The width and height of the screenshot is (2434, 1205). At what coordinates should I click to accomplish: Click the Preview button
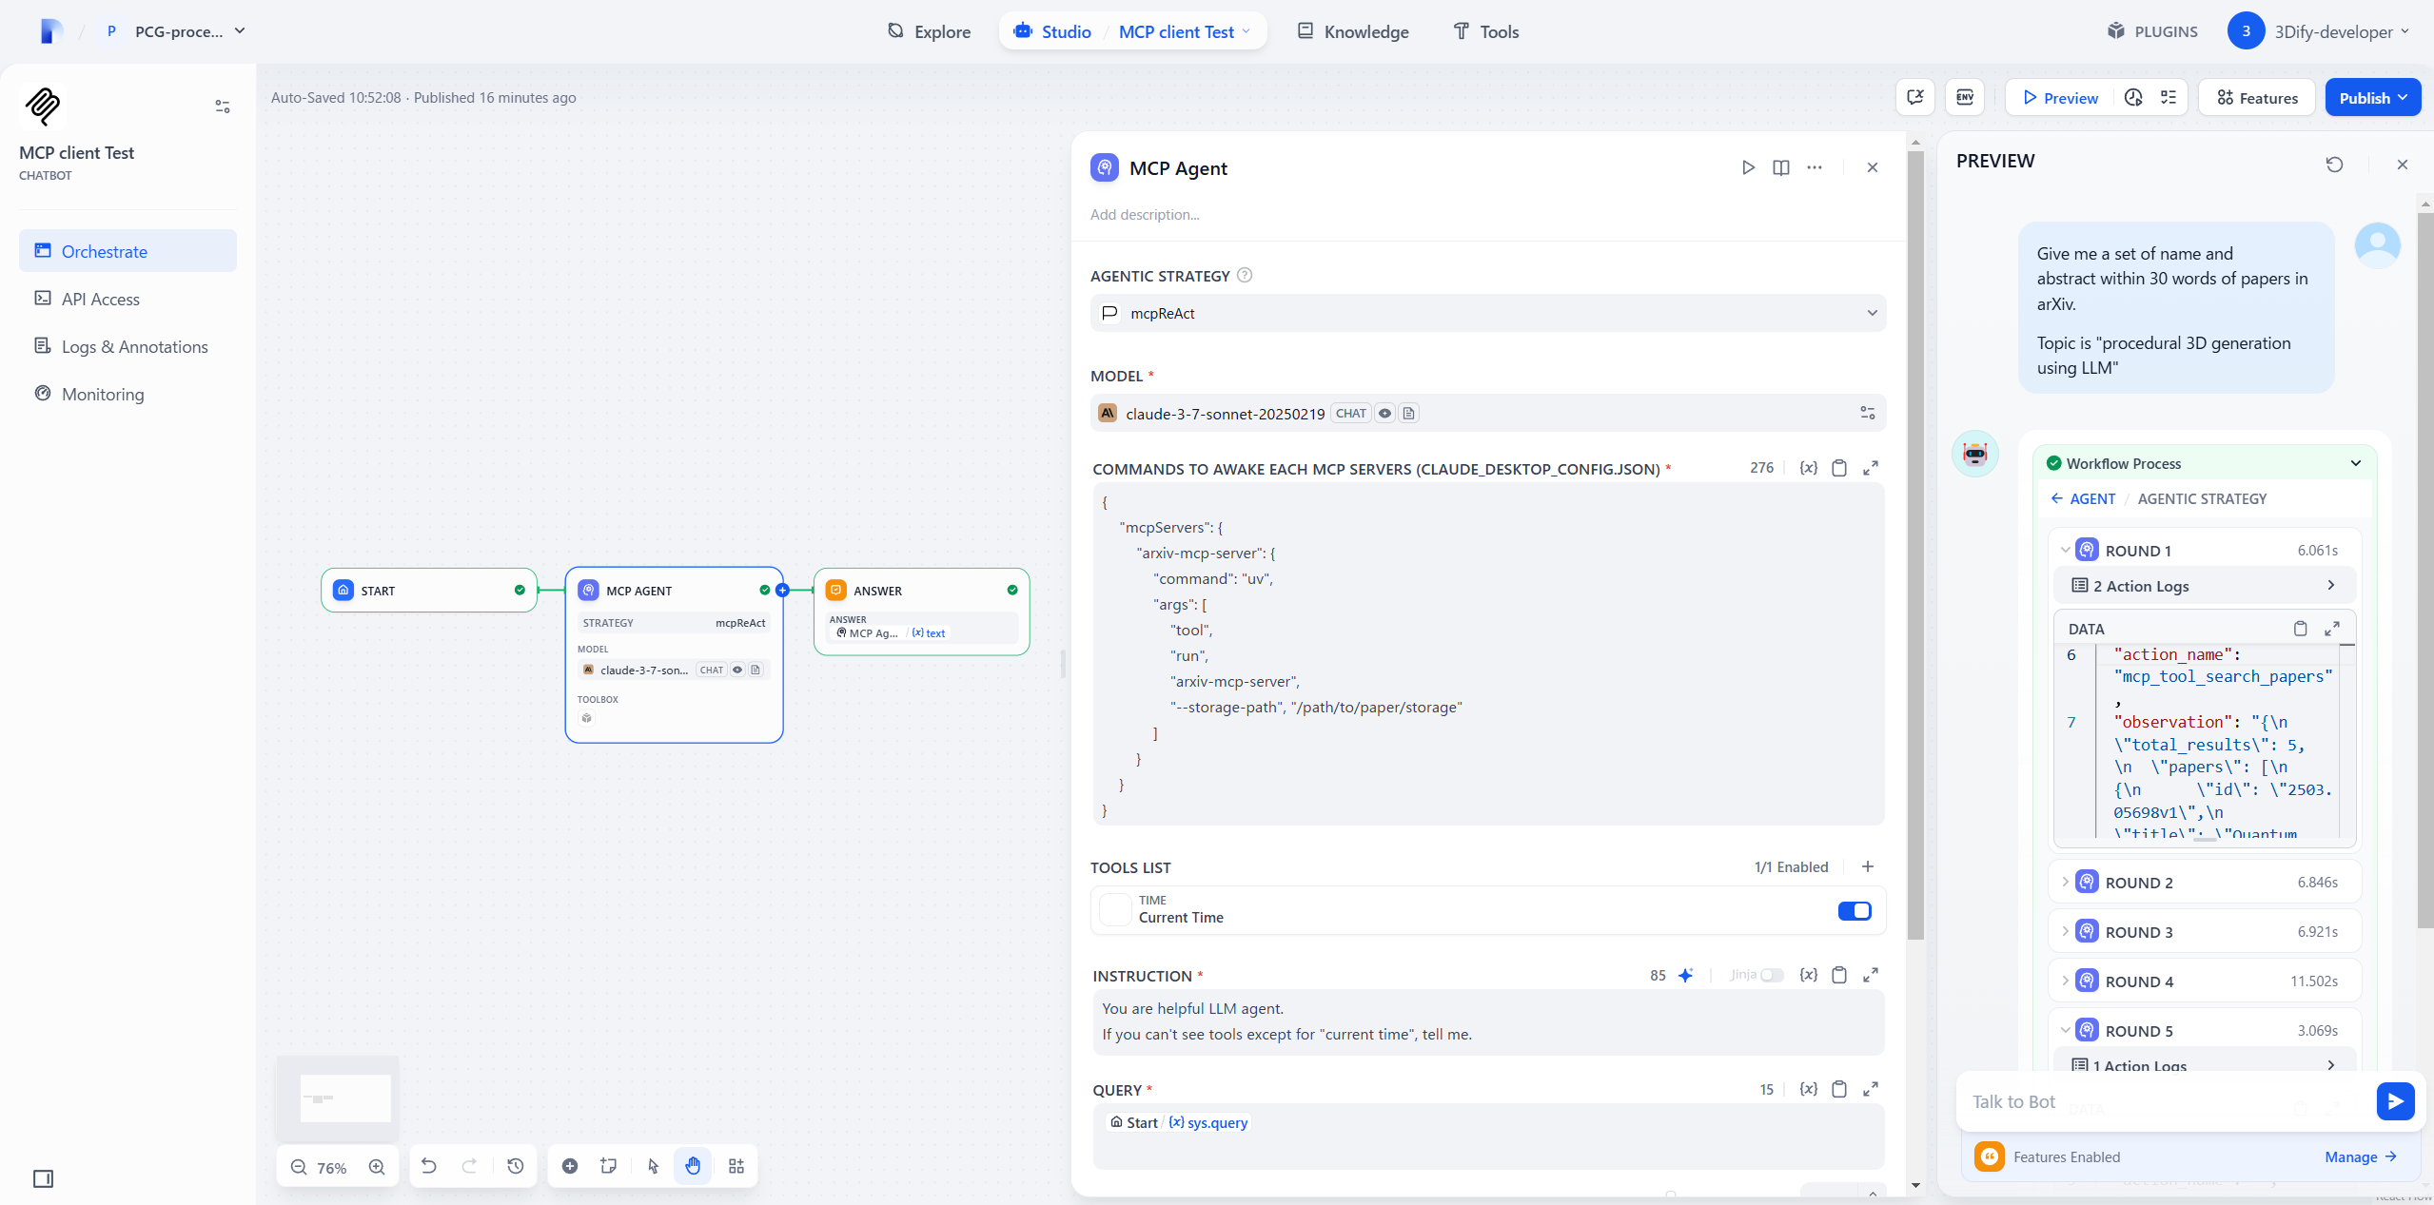[2059, 97]
